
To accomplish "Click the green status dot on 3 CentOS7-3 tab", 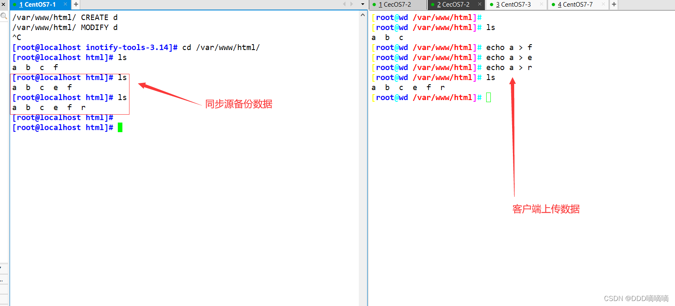I will click(x=492, y=5).
